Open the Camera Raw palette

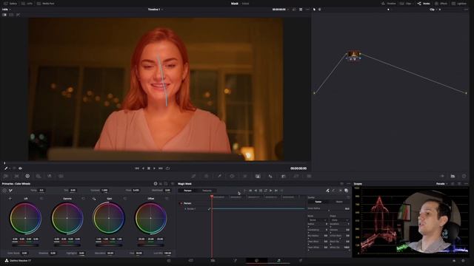click(6, 176)
